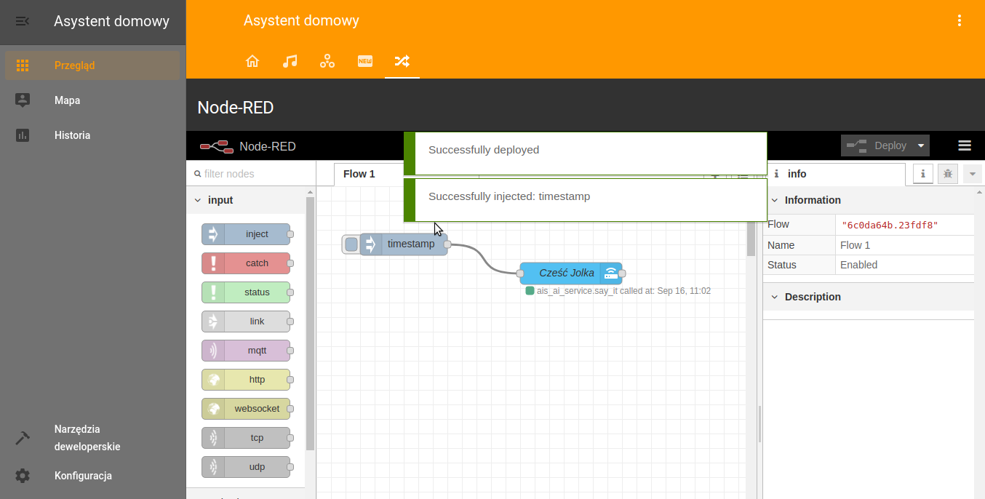The height and width of the screenshot is (499, 985).
Task: Click the info icon button in sidebar
Action: click(x=923, y=174)
